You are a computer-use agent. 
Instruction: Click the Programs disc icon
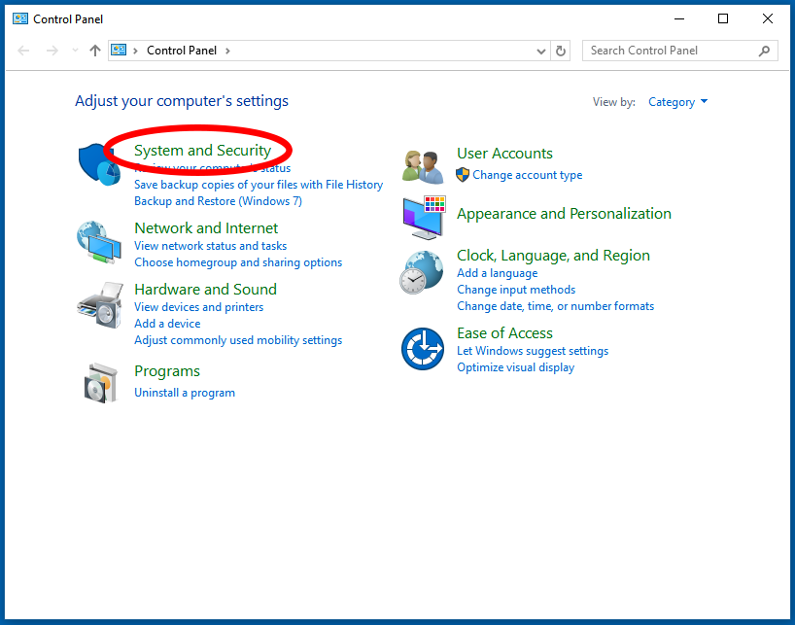tap(100, 383)
